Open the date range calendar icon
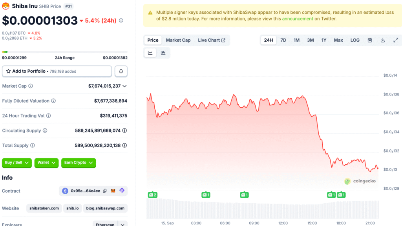402x226 pixels. 370,40
